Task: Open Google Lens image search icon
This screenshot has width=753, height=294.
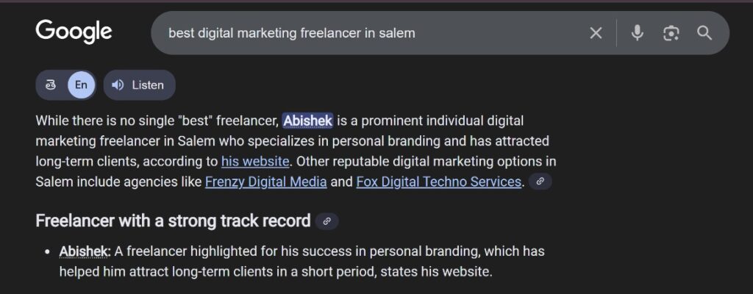Action: (671, 33)
